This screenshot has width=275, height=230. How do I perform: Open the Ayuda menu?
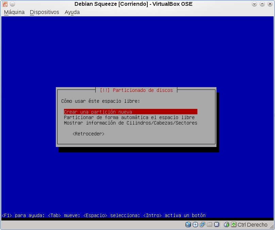(72, 12)
